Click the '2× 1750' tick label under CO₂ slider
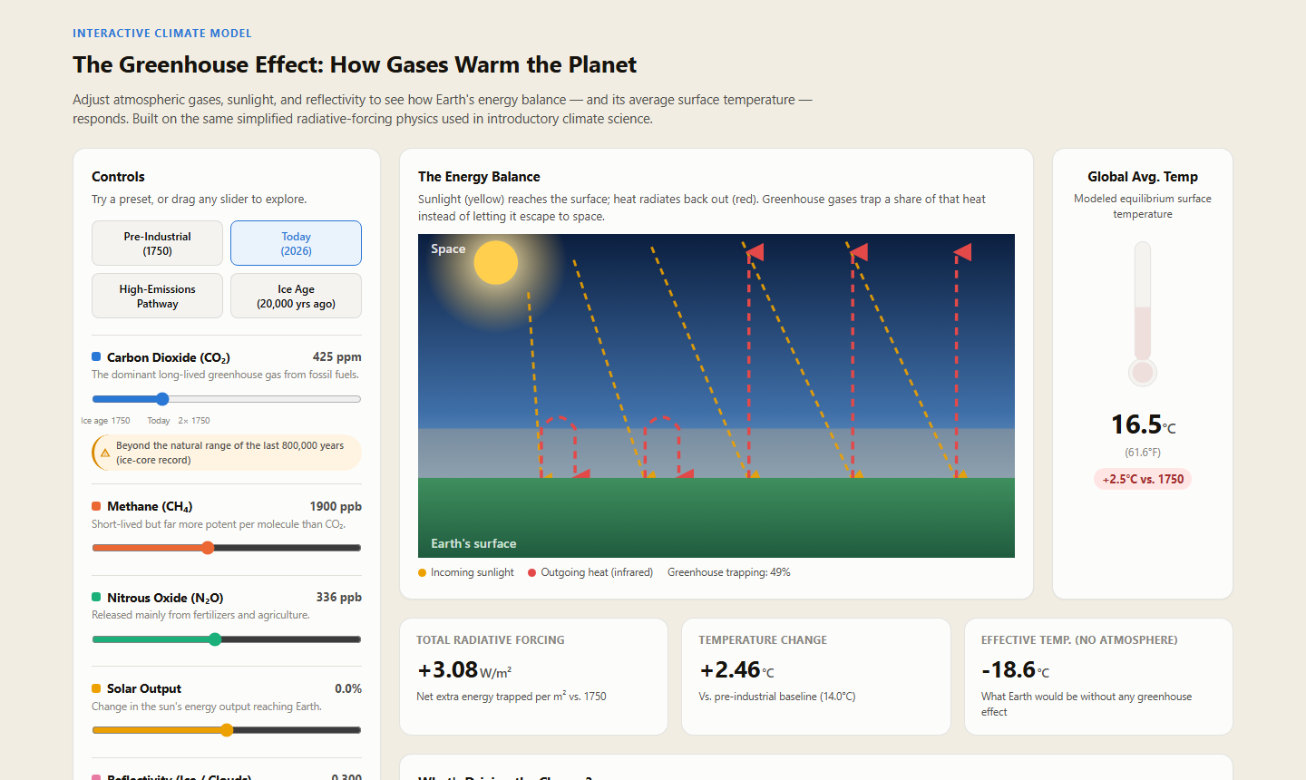Viewport: 1306px width, 780px height. (194, 421)
